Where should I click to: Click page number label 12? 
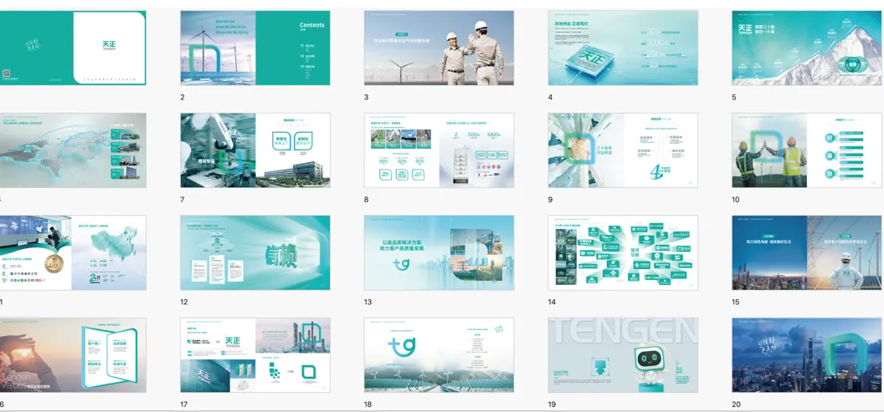click(x=184, y=303)
